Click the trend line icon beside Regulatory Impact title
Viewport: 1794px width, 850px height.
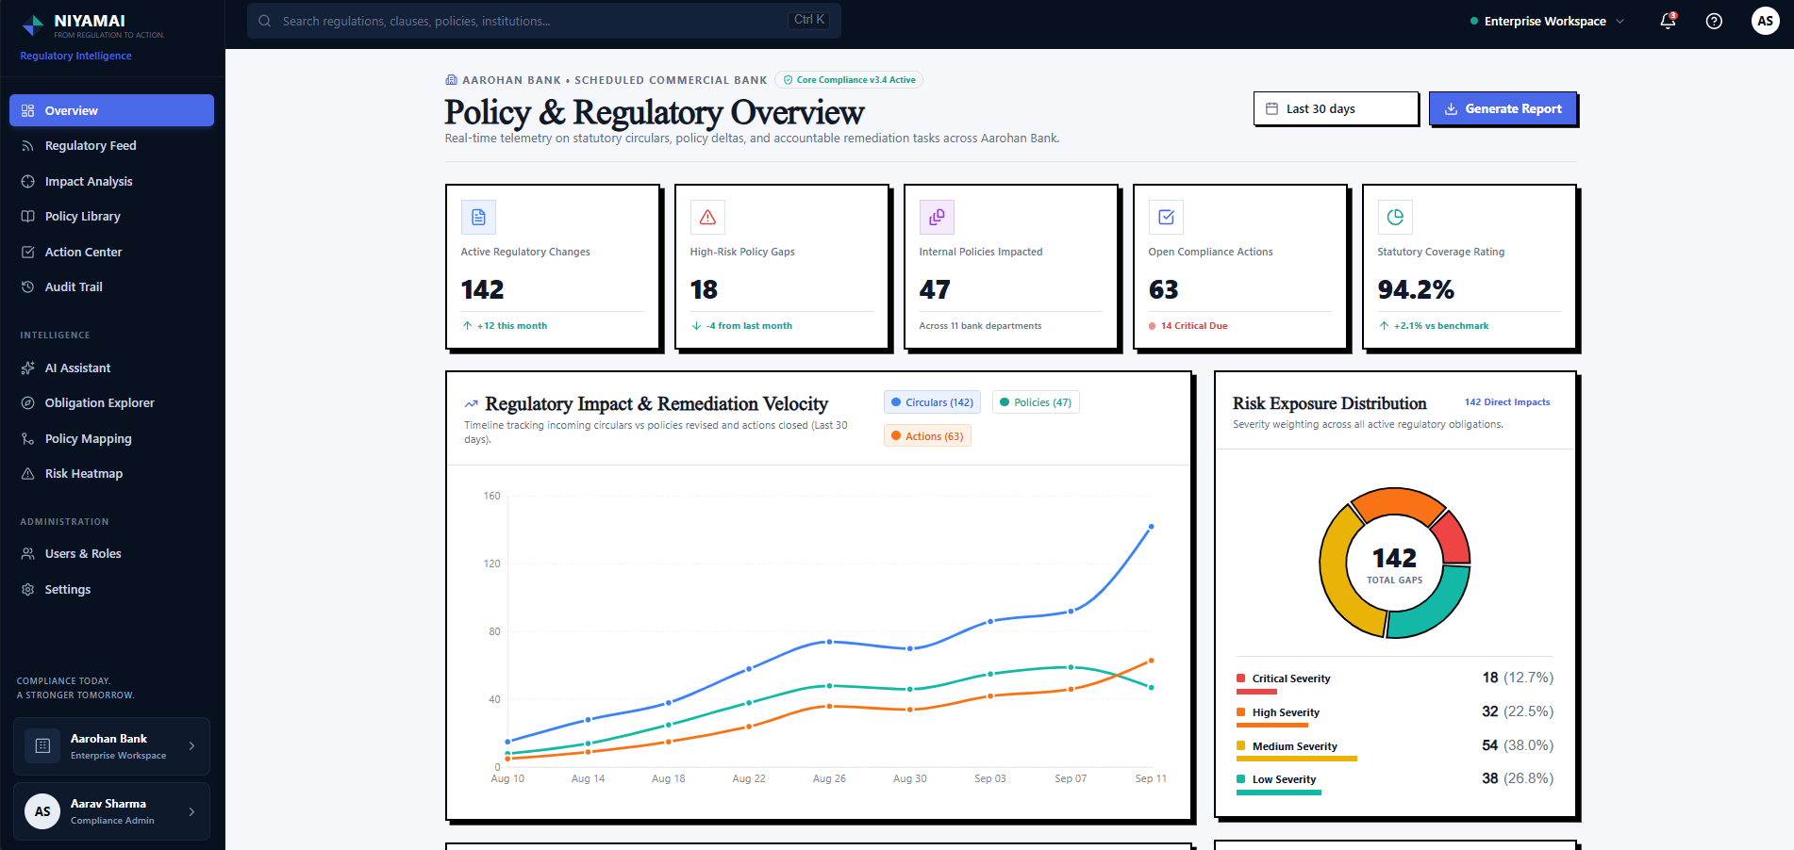coord(471,404)
